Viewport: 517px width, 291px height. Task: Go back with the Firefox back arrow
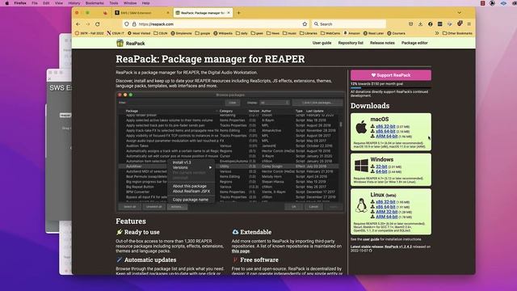(78, 24)
